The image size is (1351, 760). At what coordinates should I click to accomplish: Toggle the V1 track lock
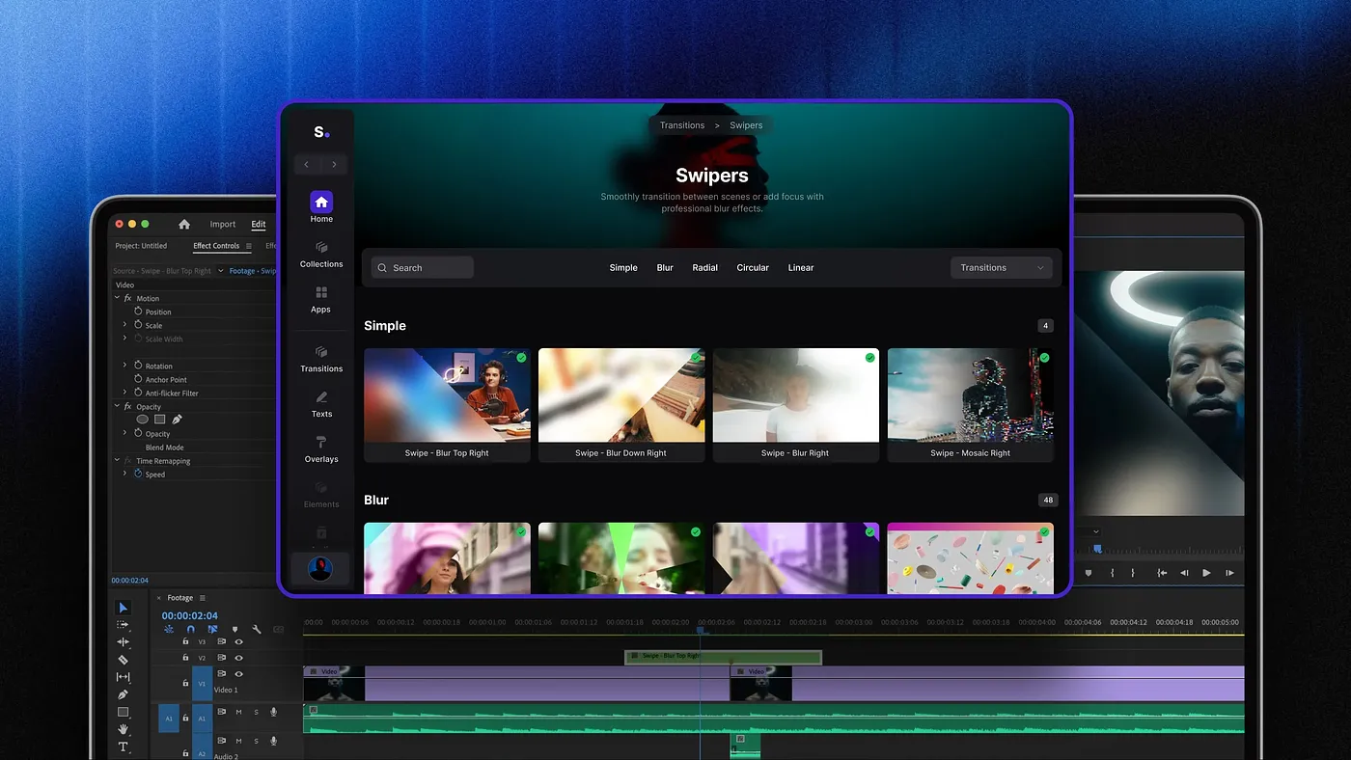[x=185, y=682]
